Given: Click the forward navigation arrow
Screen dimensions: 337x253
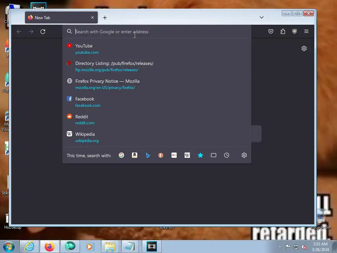Looking at the screenshot, I should click(x=31, y=32).
